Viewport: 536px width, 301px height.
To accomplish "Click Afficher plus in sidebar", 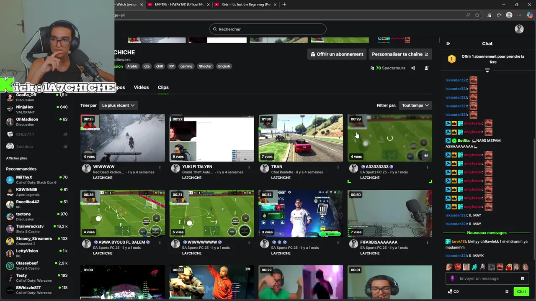I will pos(16,158).
